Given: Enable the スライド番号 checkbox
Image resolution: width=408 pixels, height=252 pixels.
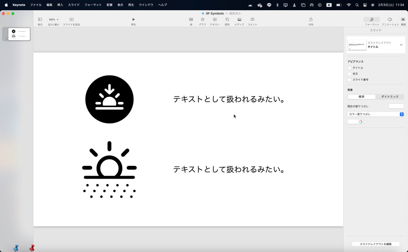Looking at the screenshot, I should (x=350, y=80).
